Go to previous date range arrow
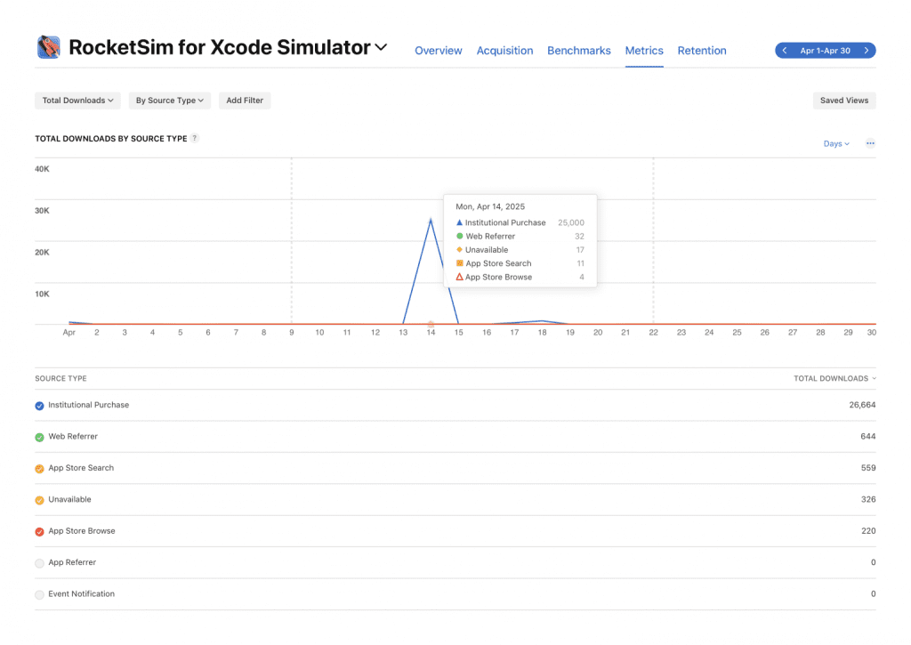 (785, 51)
